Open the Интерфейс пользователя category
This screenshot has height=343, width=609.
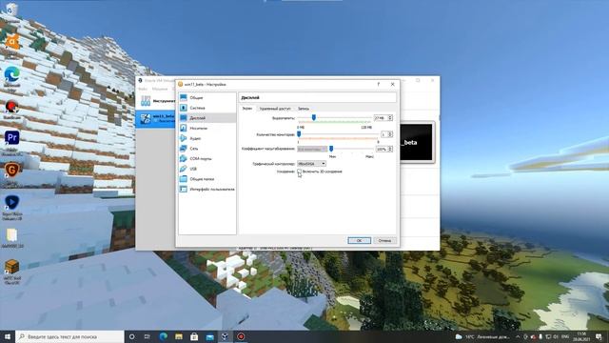[207, 189]
